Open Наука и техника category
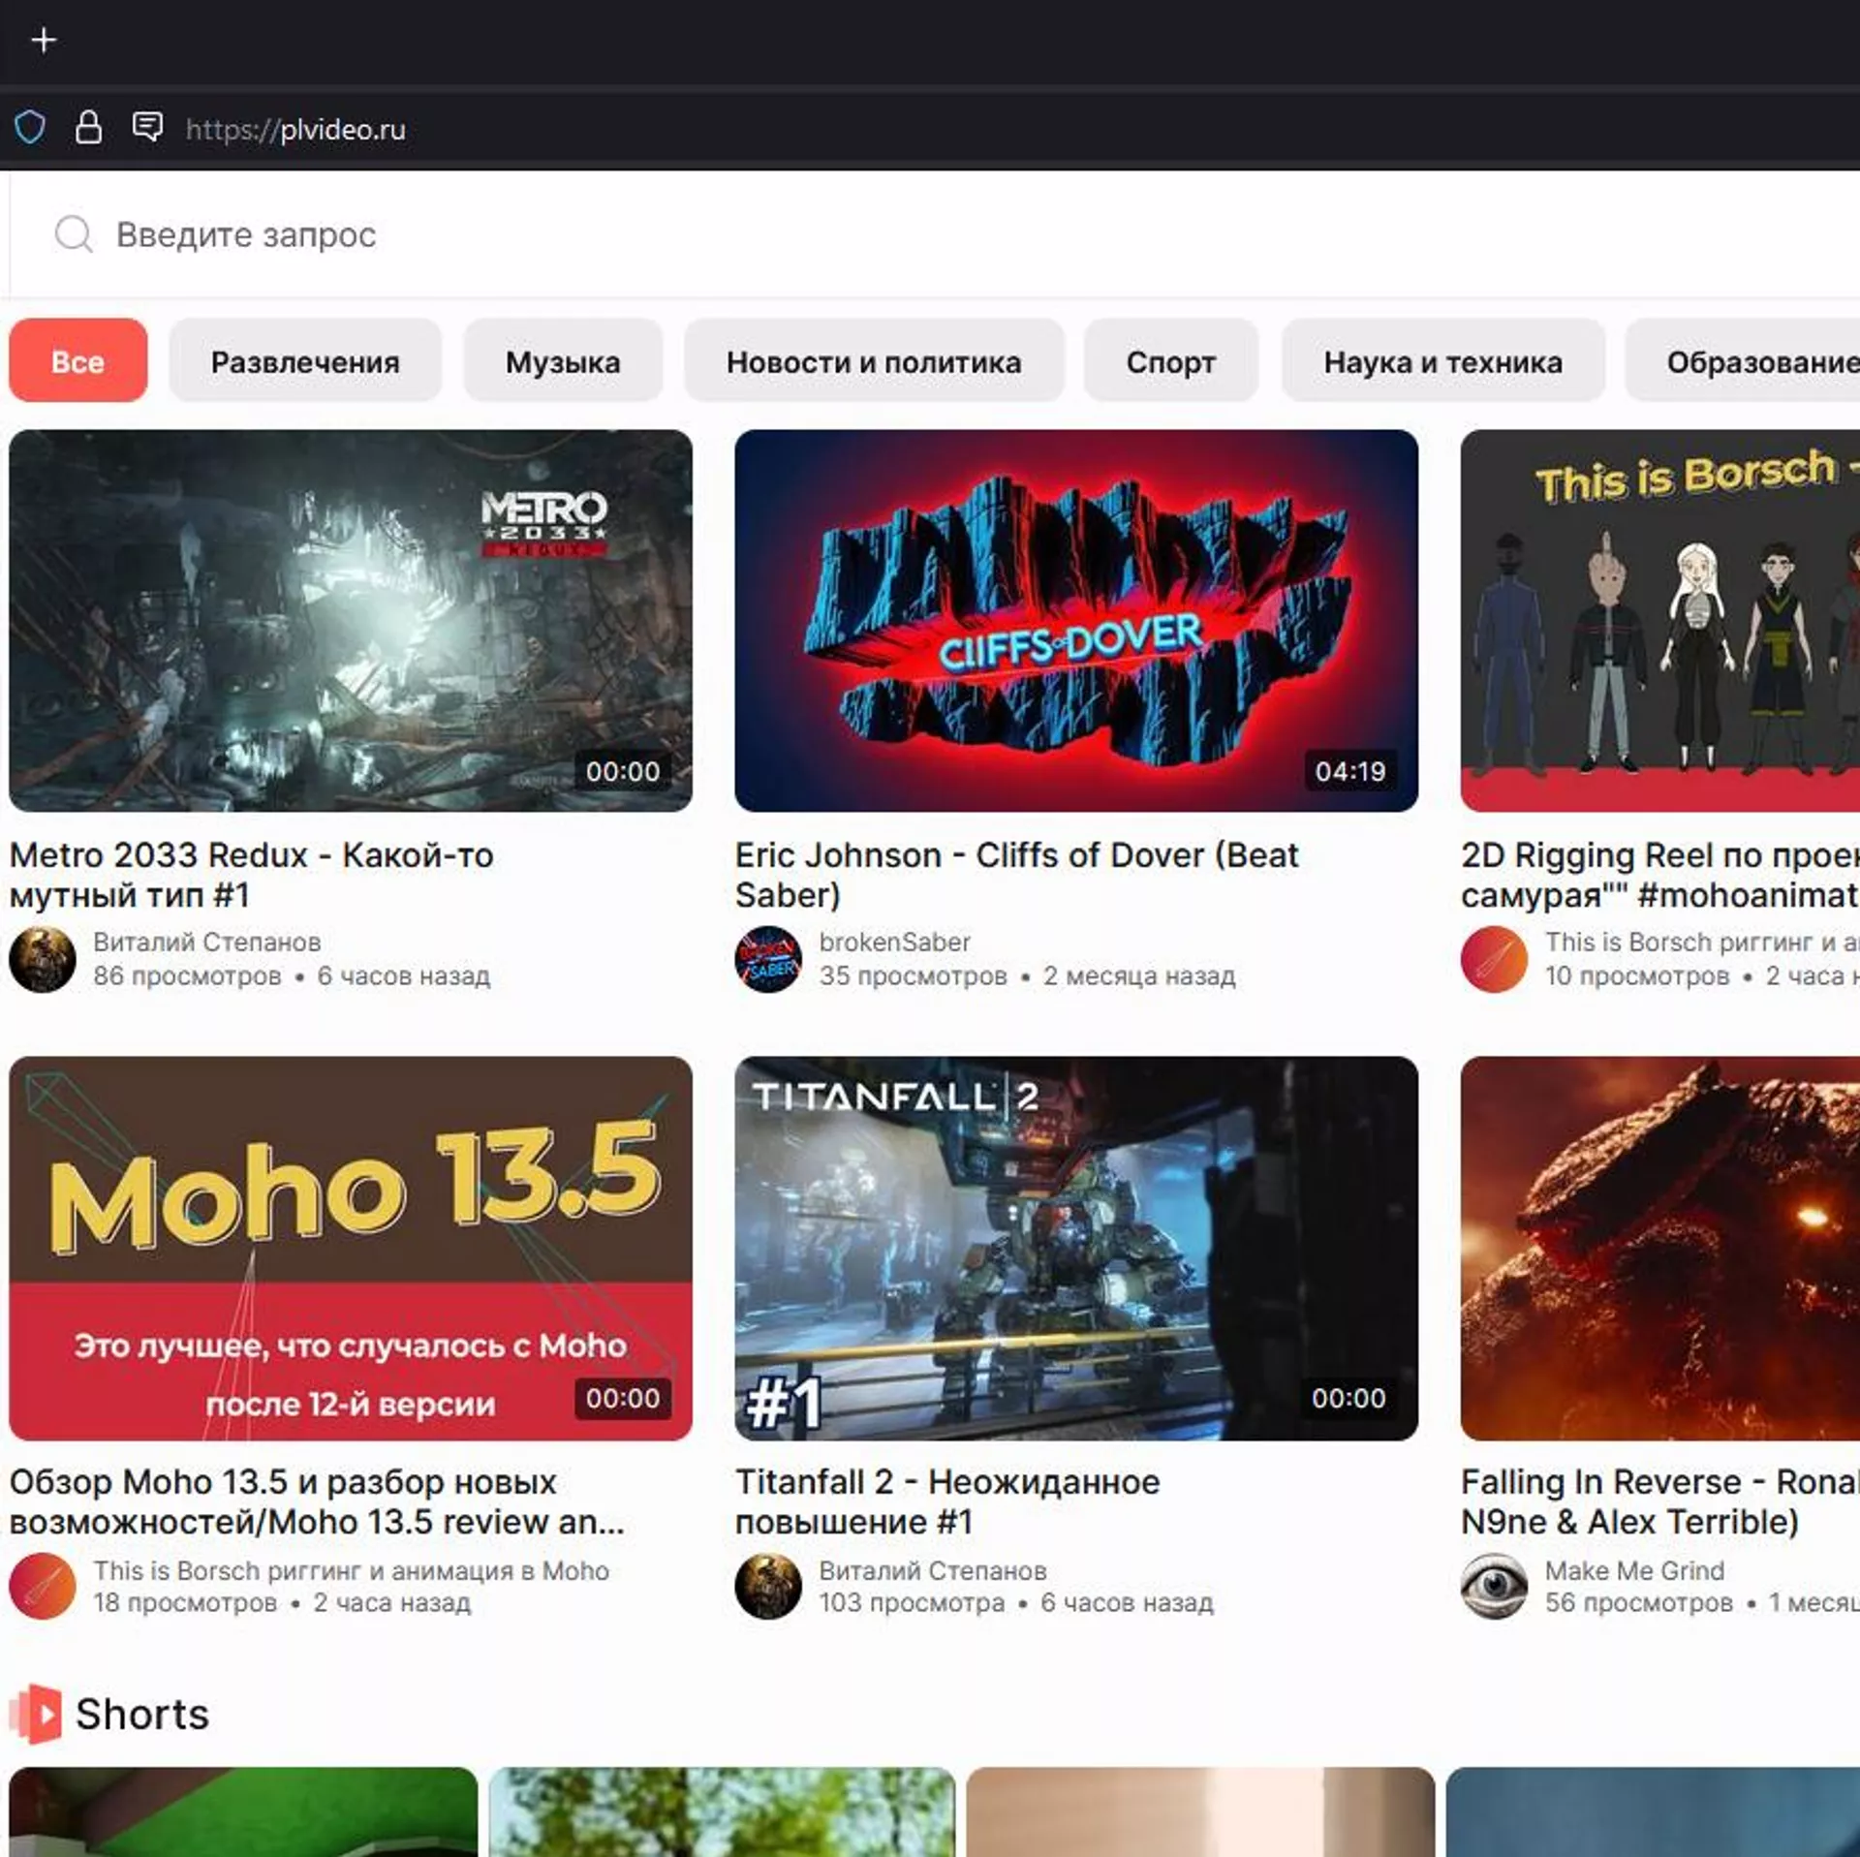The width and height of the screenshot is (1860, 1857). (1442, 360)
